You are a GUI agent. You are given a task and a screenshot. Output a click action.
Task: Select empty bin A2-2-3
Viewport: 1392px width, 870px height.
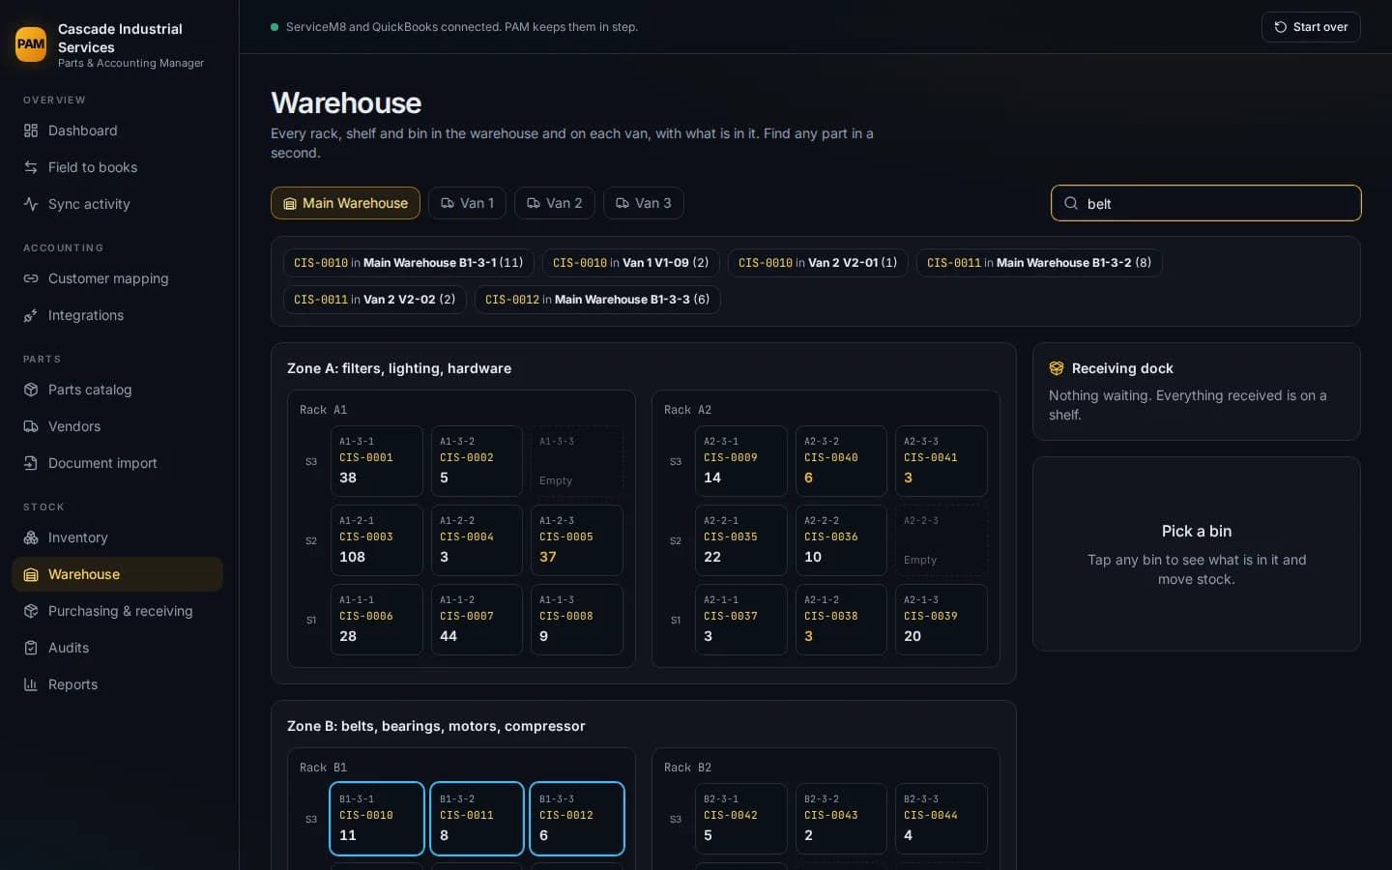click(942, 540)
